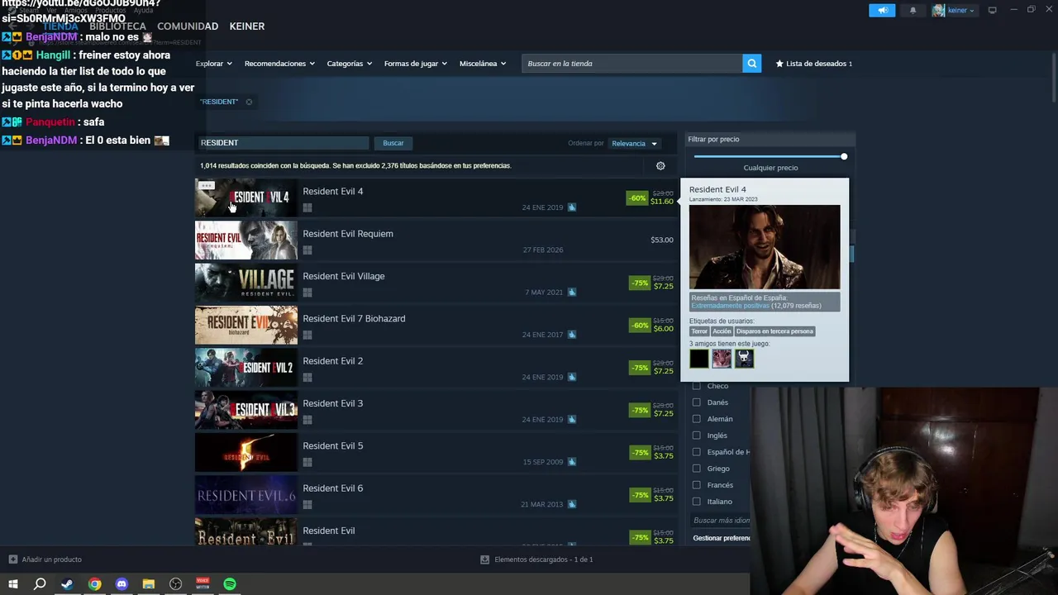This screenshot has width=1058, height=595.
Task: Click the Terror tag in popup
Action: click(x=699, y=331)
